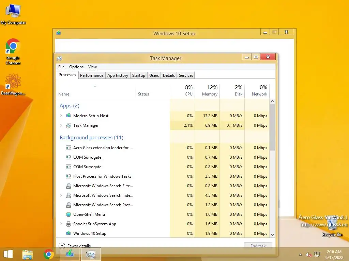349x261 pixels.
Task: Open My Computer desktop icon
Action: (x=13, y=14)
